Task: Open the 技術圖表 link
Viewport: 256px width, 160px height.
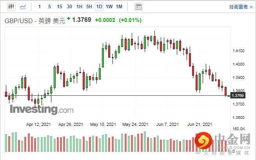Action: [x=240, y=7]
